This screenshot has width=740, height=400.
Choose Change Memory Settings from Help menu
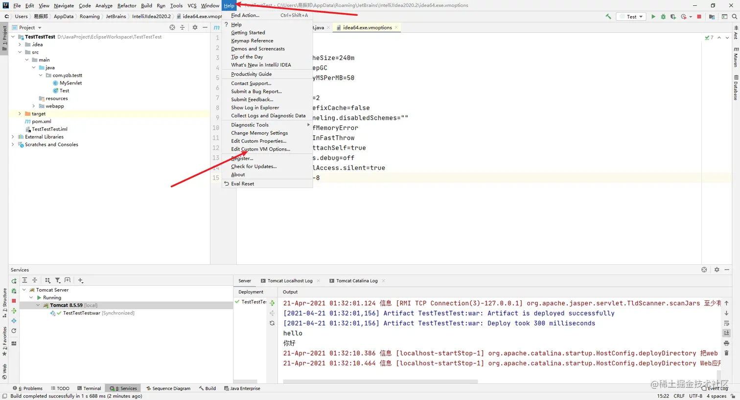[267, 133]
